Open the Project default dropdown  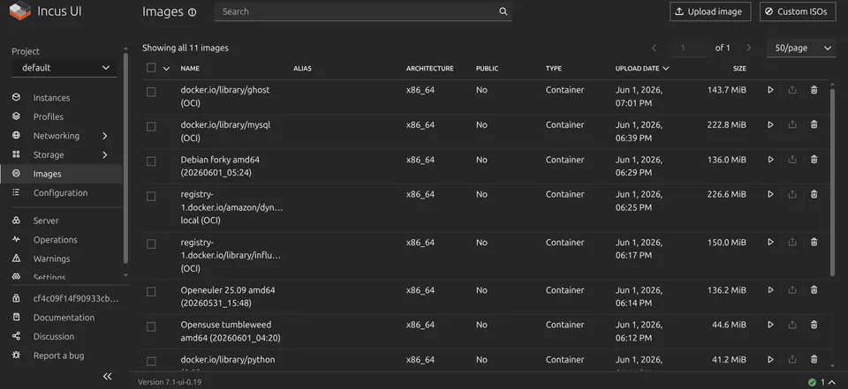[x=64, y=68]
